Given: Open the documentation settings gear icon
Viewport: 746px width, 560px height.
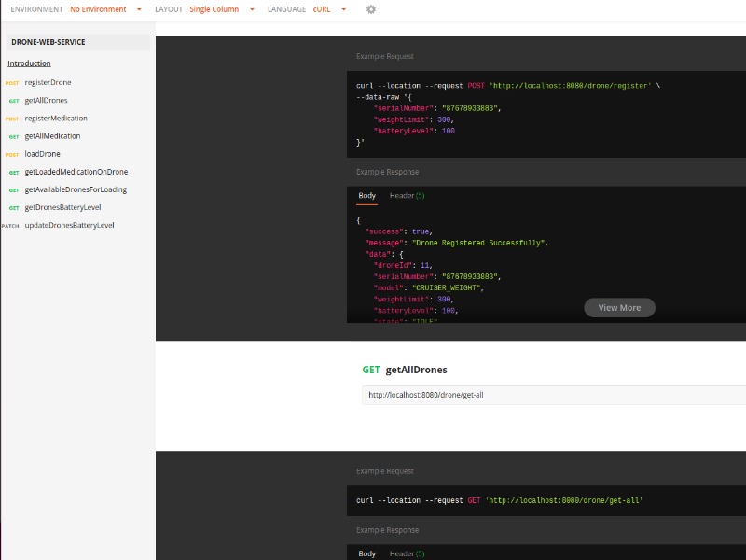Looking at the screenshot, I should [371, 9].
